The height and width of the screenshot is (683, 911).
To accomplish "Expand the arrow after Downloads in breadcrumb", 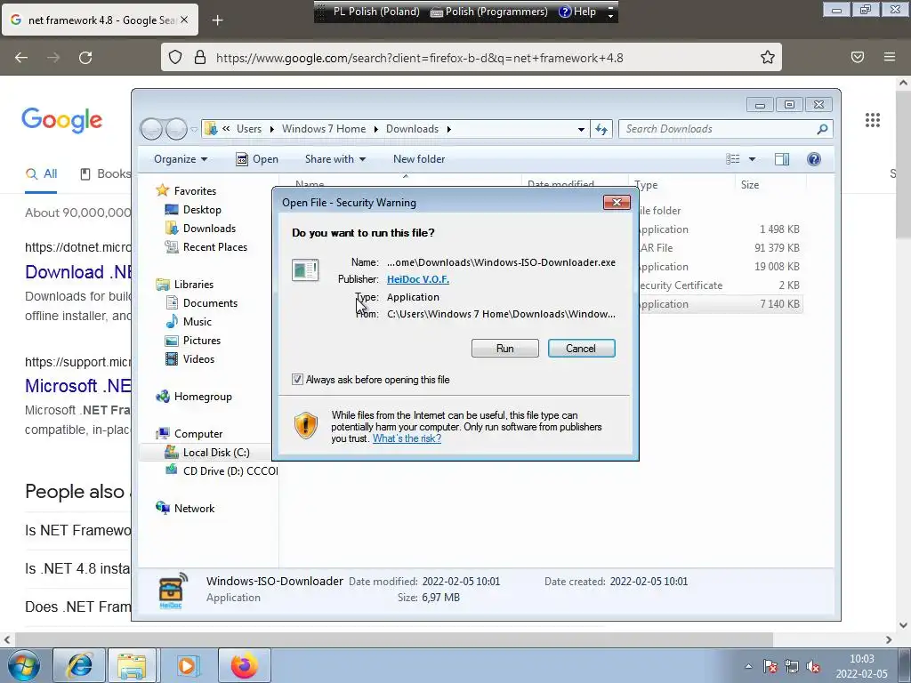I will click(x=448, y=129).
